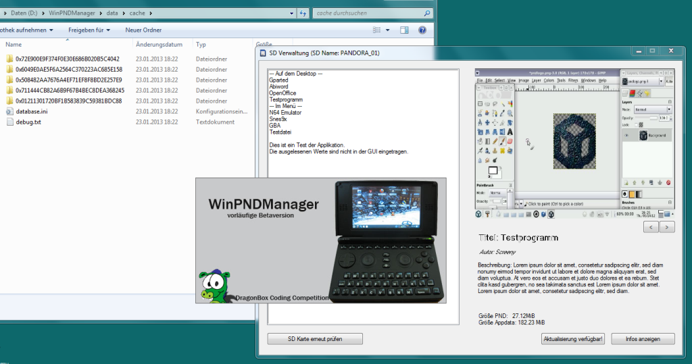The width and height of the screenshot is (692, 364).
Task: Click the 'Infos anzeigen' button
Action: tap(643, 339)
